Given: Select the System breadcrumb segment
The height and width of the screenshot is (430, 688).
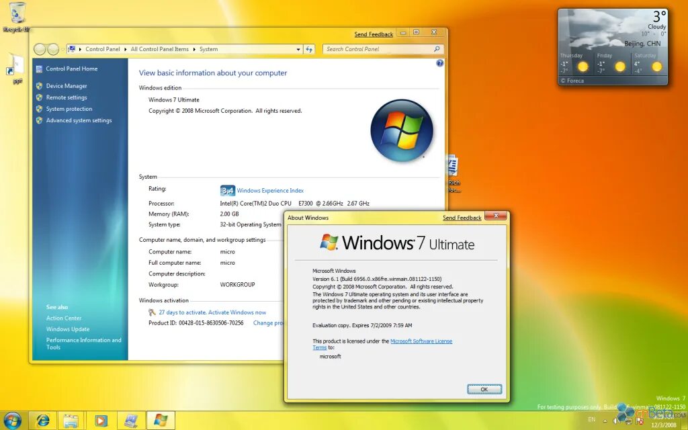Looking at the screenshot, I should pos(208,49).
